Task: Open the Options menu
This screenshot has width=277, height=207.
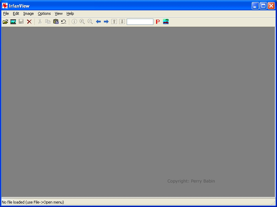Action: tap(44, 13)
